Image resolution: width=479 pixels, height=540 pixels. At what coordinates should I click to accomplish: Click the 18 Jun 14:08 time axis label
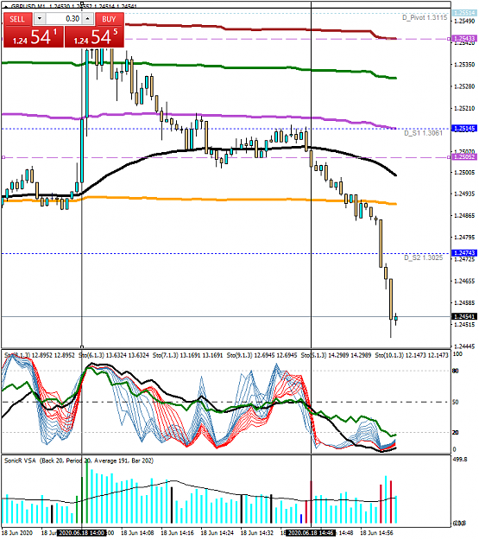[137, 533]
